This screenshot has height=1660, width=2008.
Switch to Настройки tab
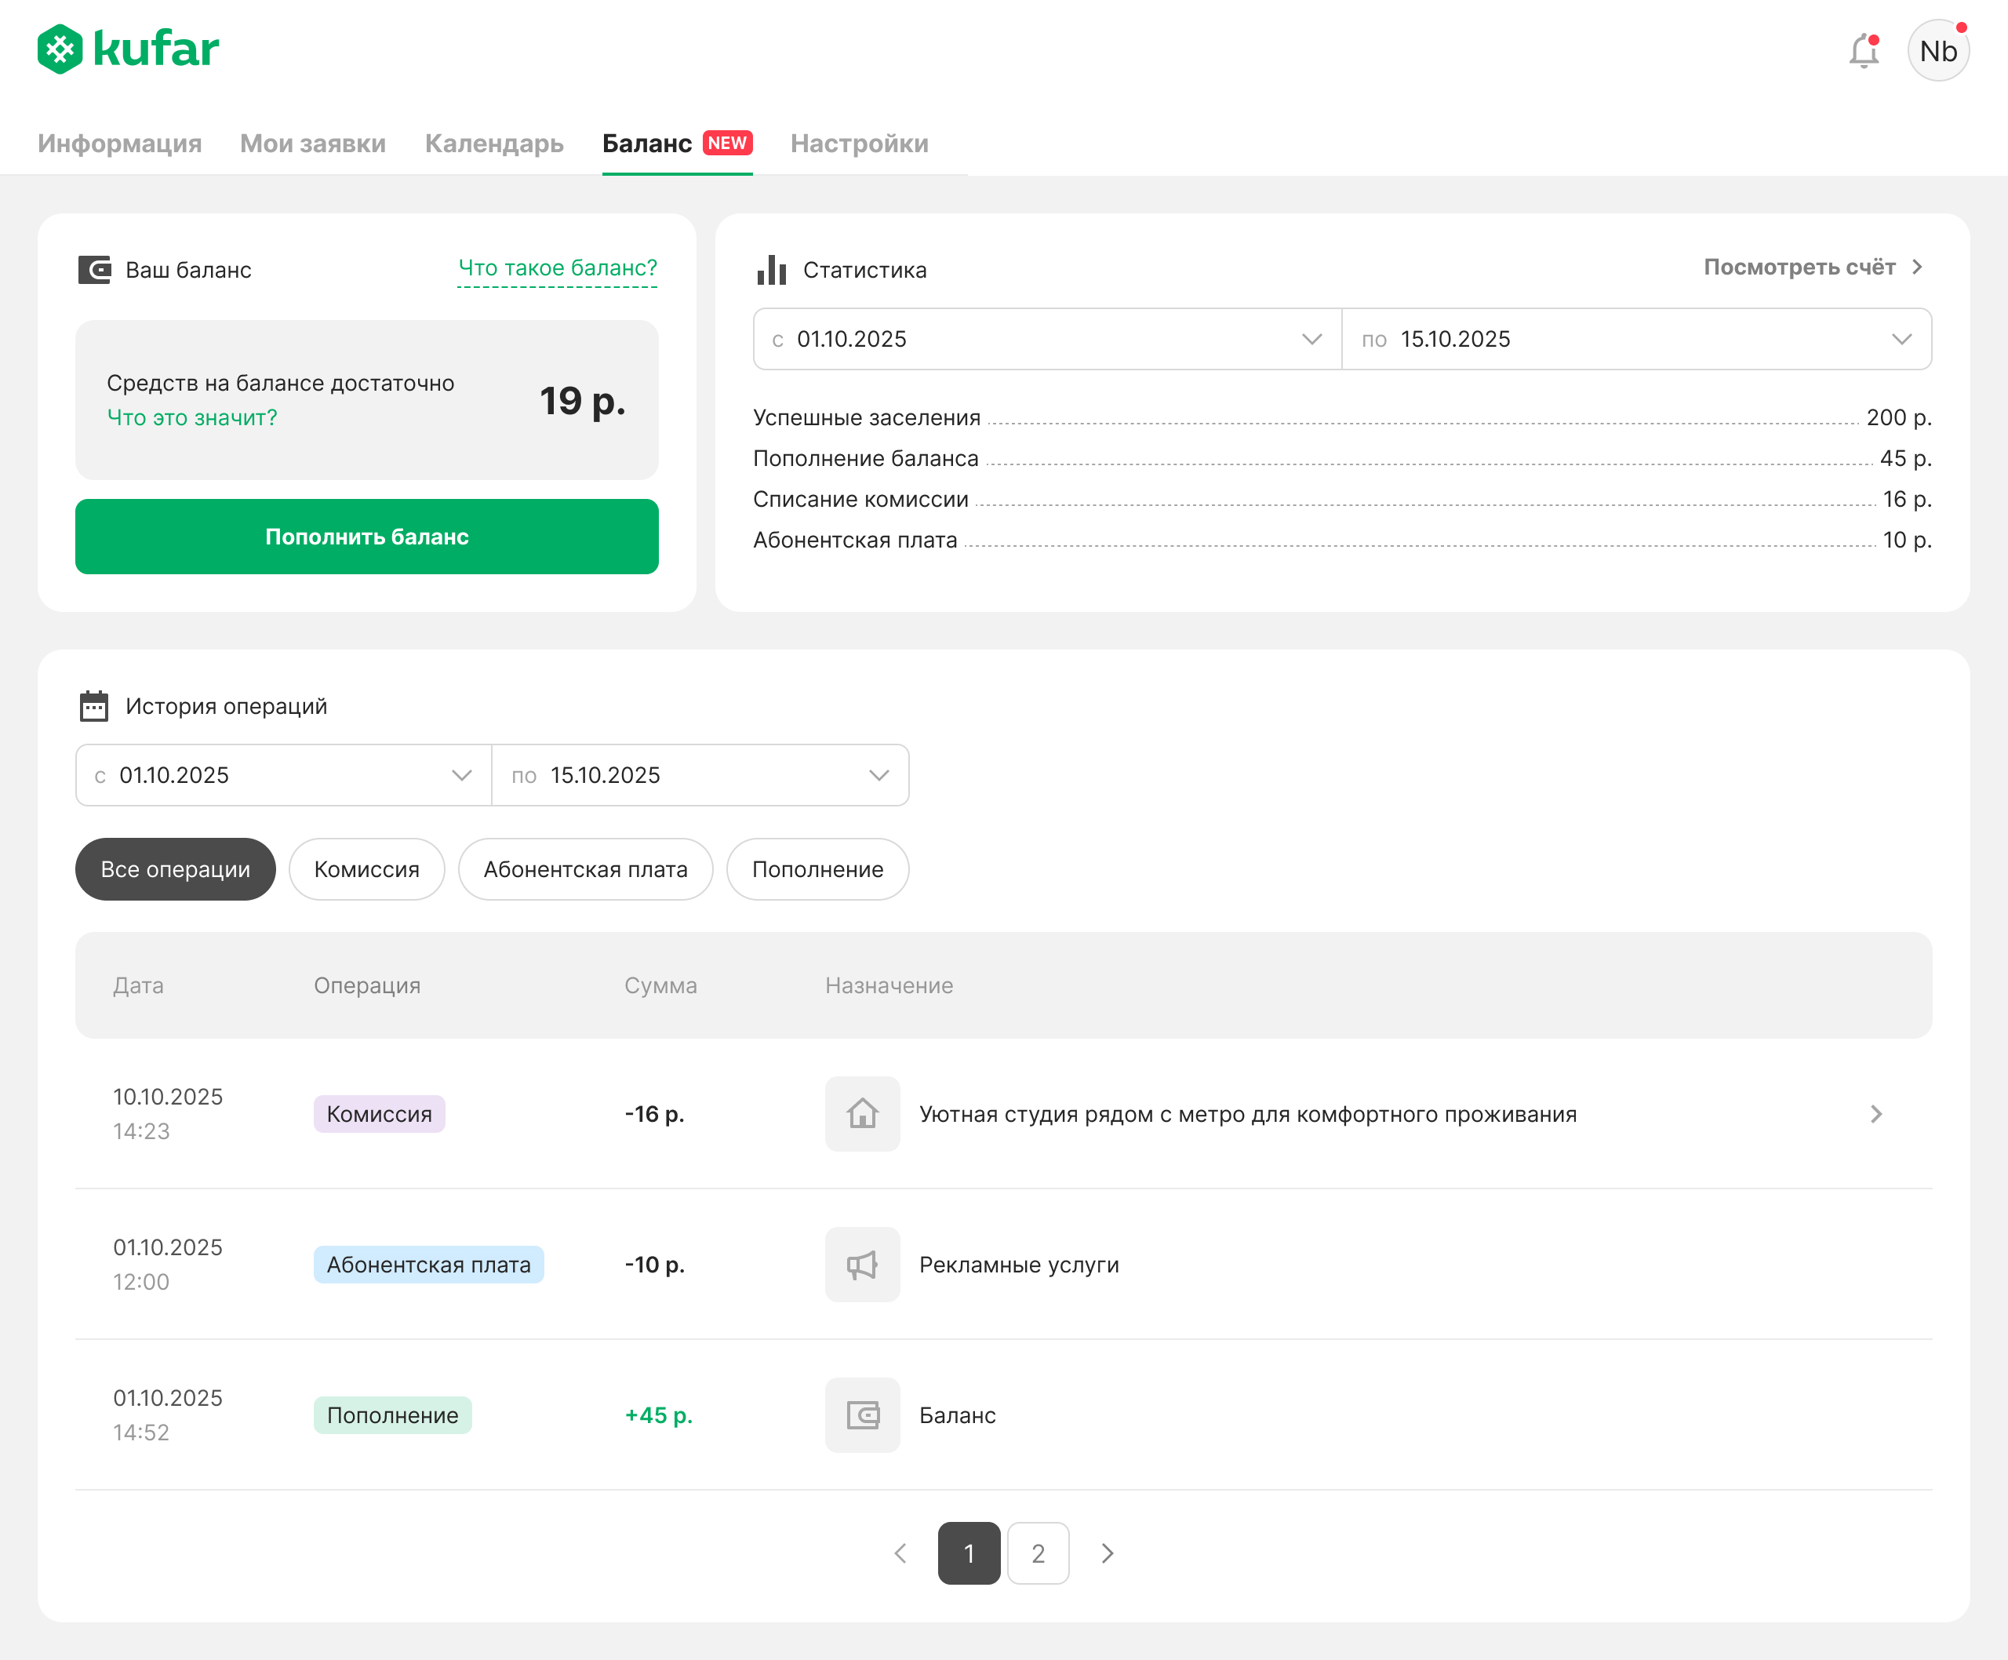click(x=859, y=144)
